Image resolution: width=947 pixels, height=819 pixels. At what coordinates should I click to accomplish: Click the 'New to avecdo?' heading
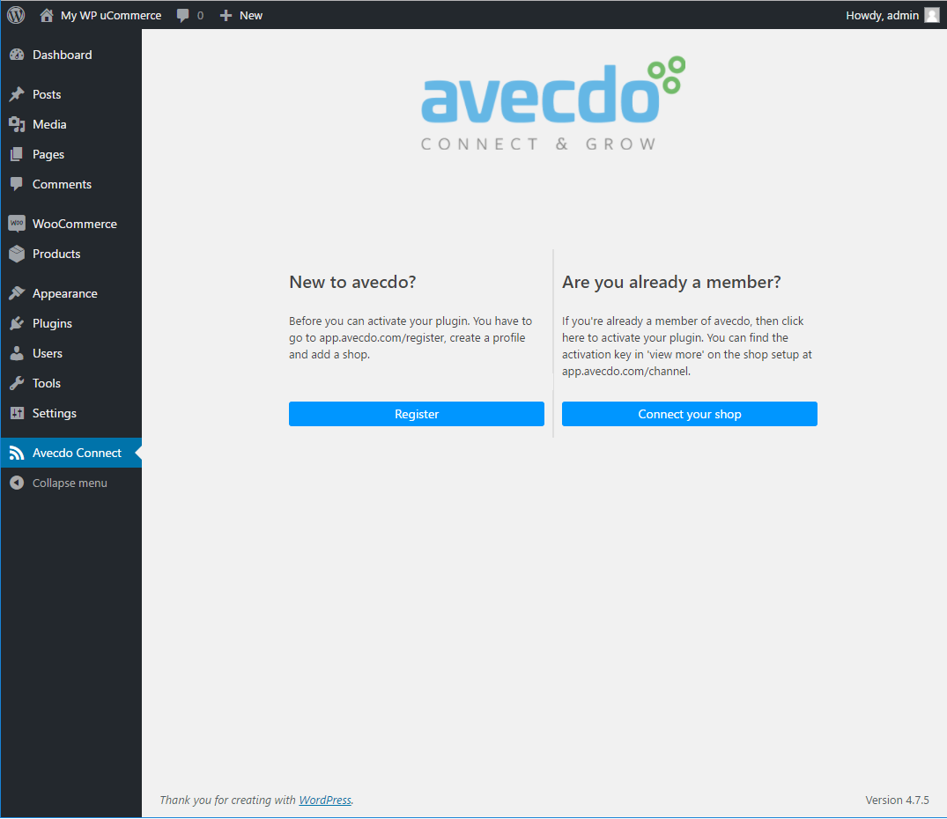[352, 282]
